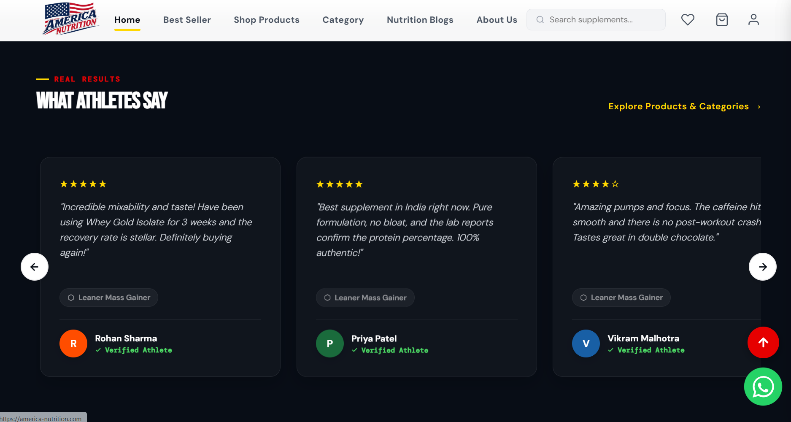The image size is (791, 422).
Task: Click Leaner Mass Gainer tag on Vikram's review
Action: click(x=621, y=298)
